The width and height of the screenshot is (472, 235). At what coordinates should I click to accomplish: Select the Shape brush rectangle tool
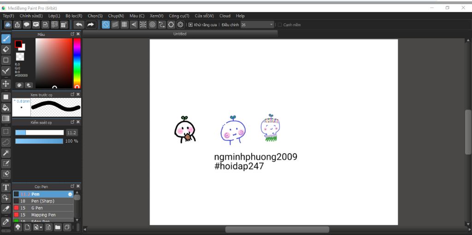click(x=6, y=60)
